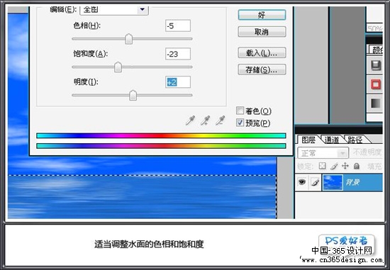390x270 pixels.
Task: Click the 饱和度 saturation slider handle
Action: pyautogui.click(x=118, y=67)
